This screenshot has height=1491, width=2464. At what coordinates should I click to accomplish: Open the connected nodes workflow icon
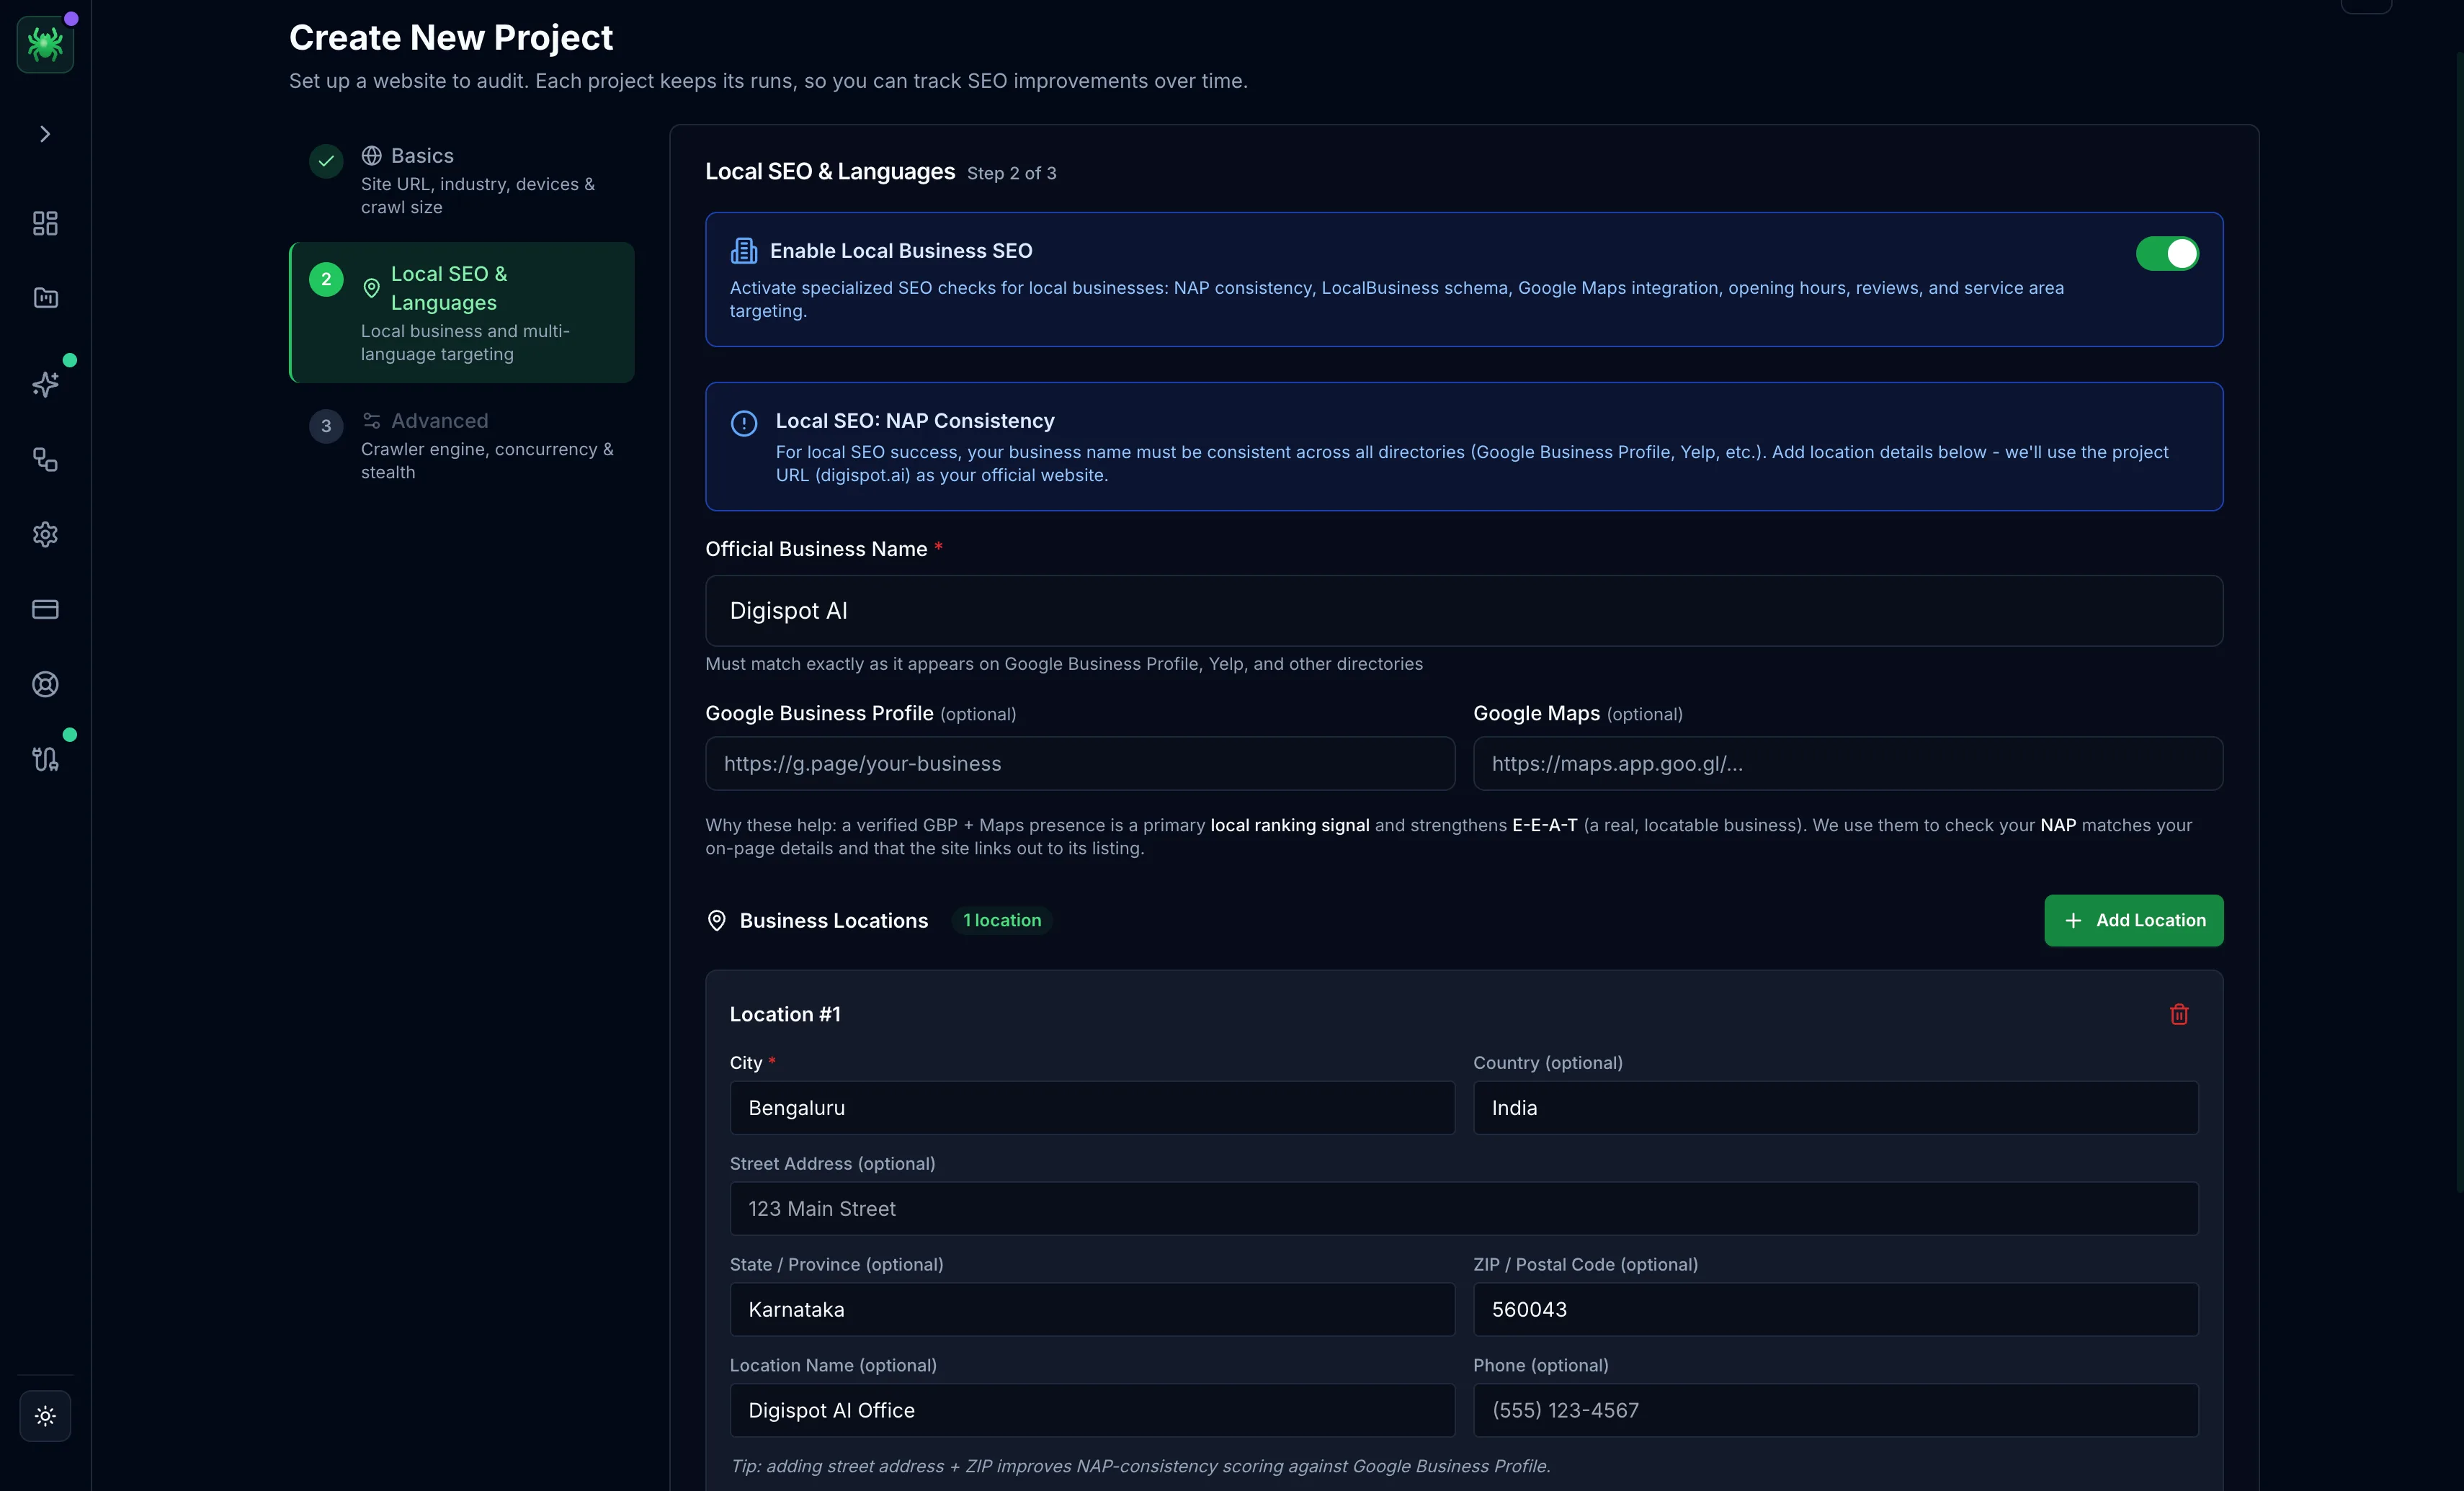[45, 459]
